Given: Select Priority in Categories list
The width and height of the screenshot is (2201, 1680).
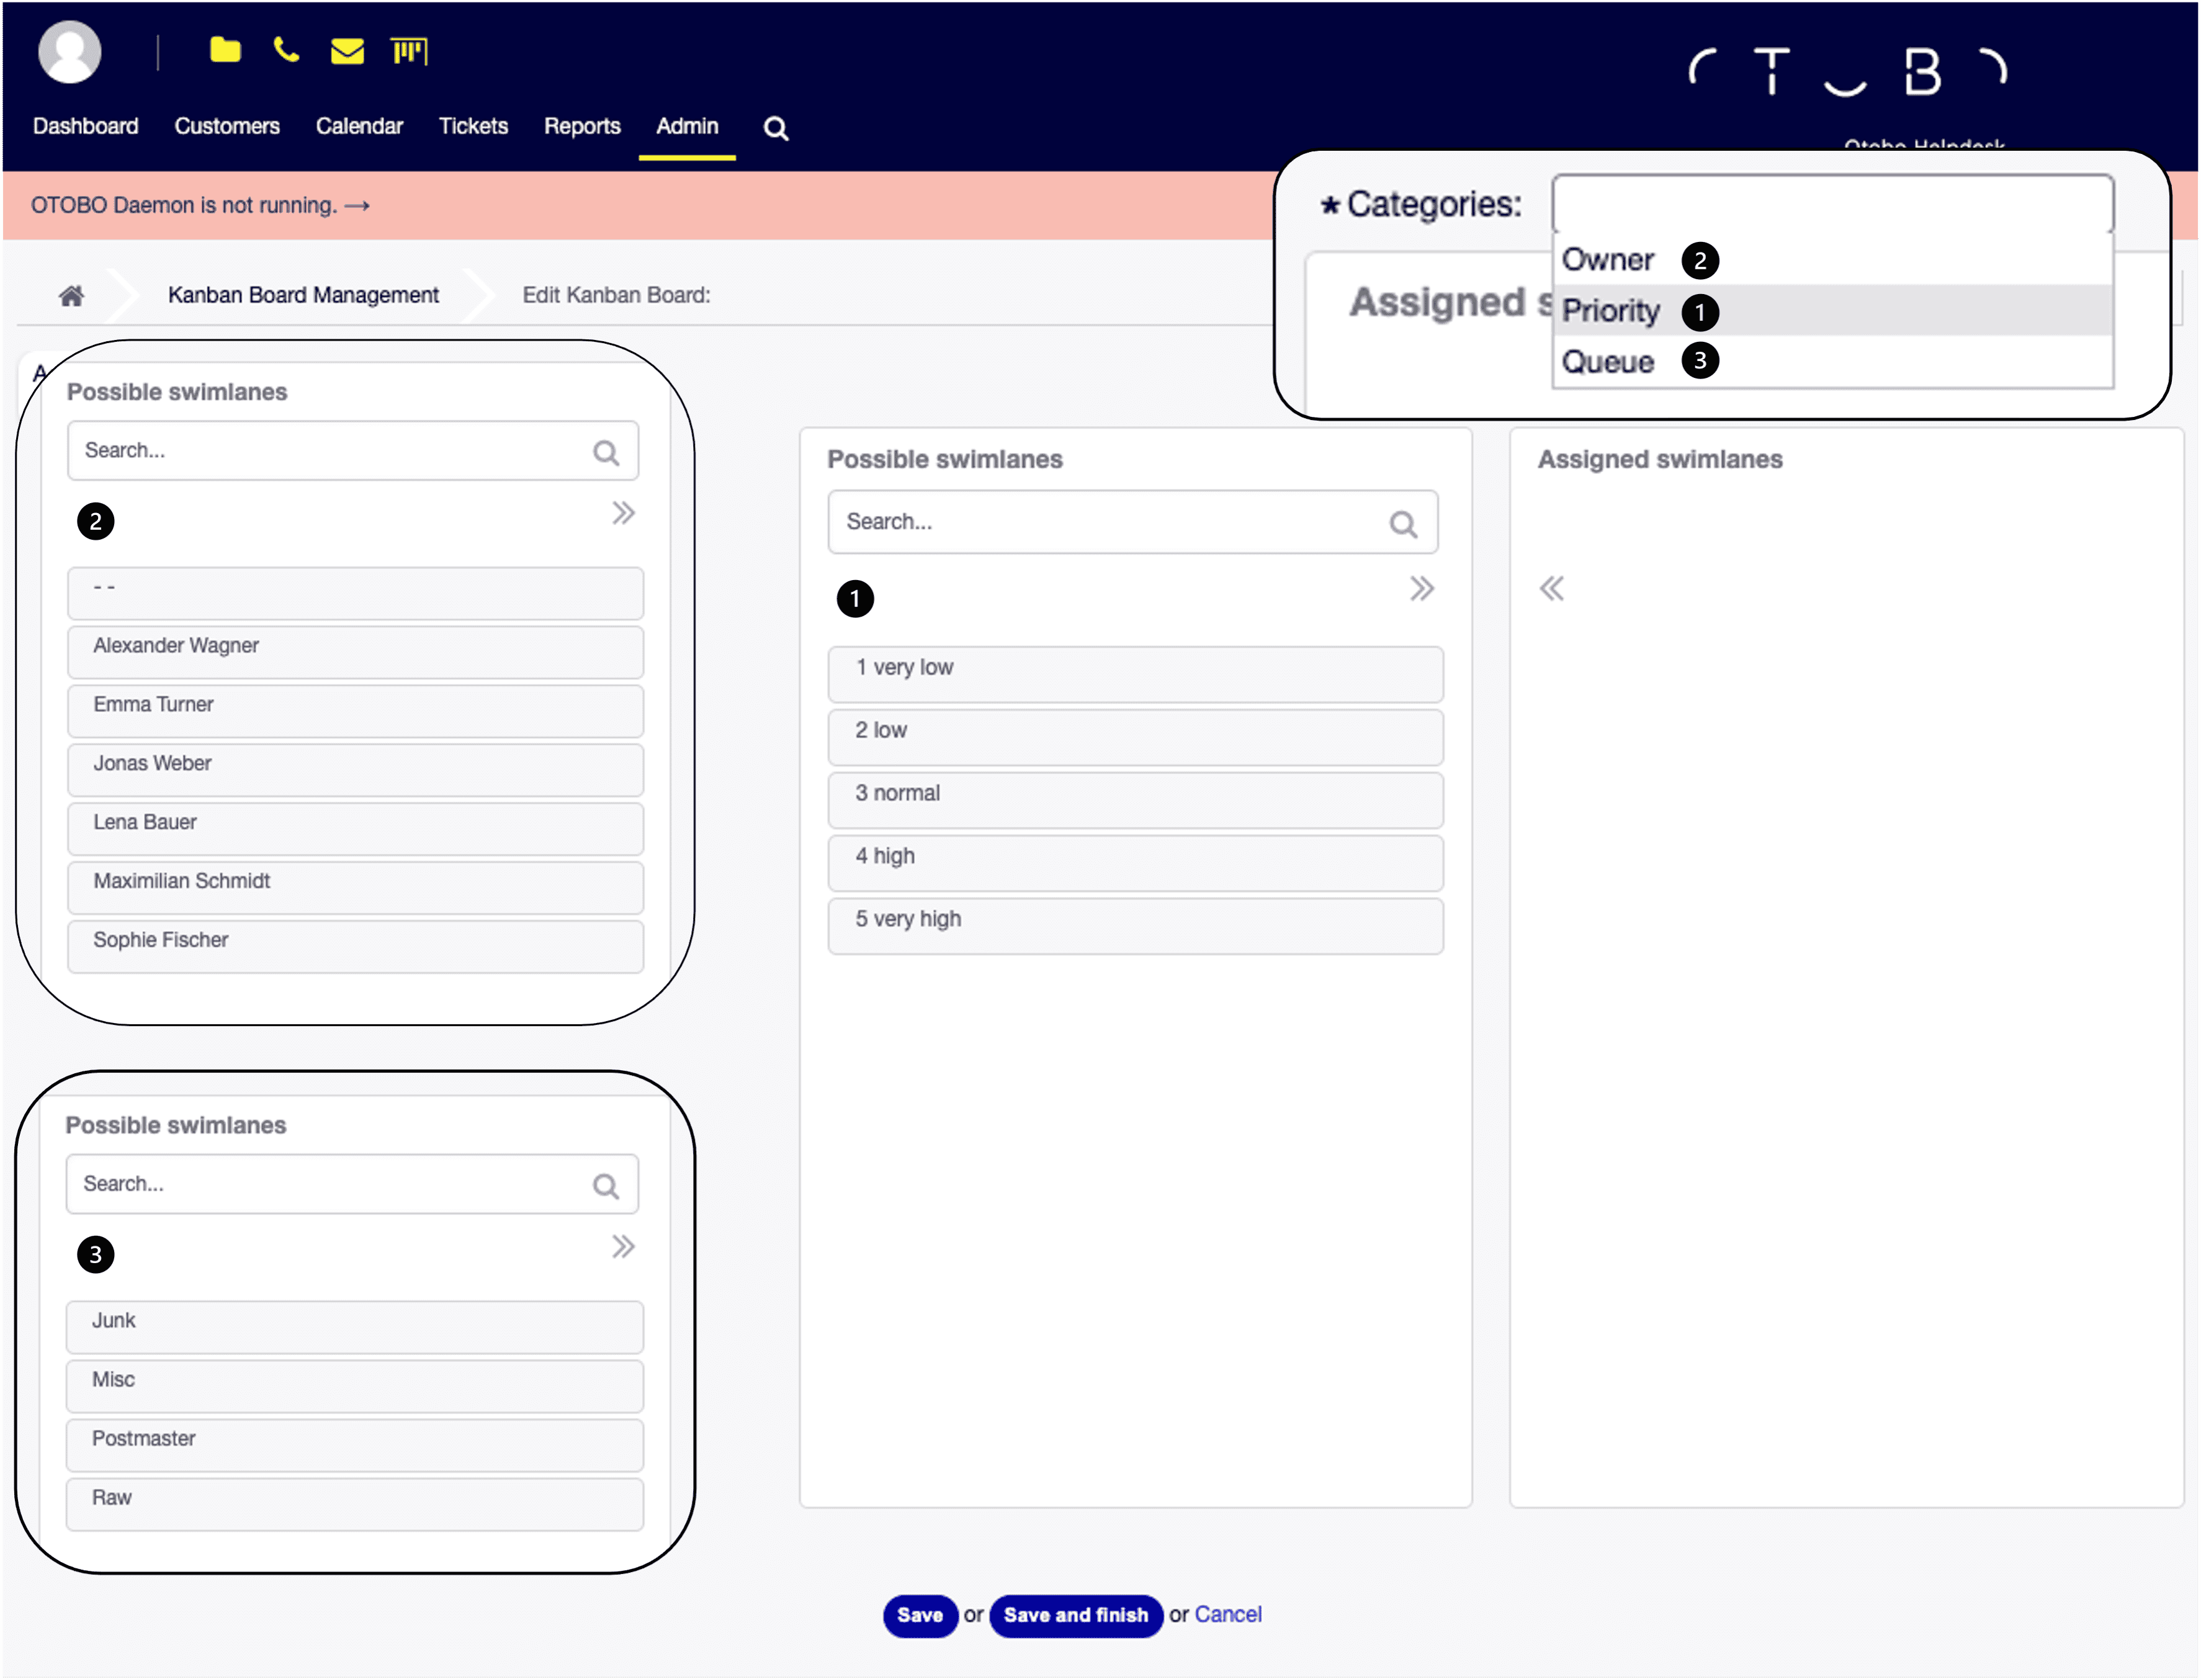Looking at the screenshot, I should [x=1832, y=311].
